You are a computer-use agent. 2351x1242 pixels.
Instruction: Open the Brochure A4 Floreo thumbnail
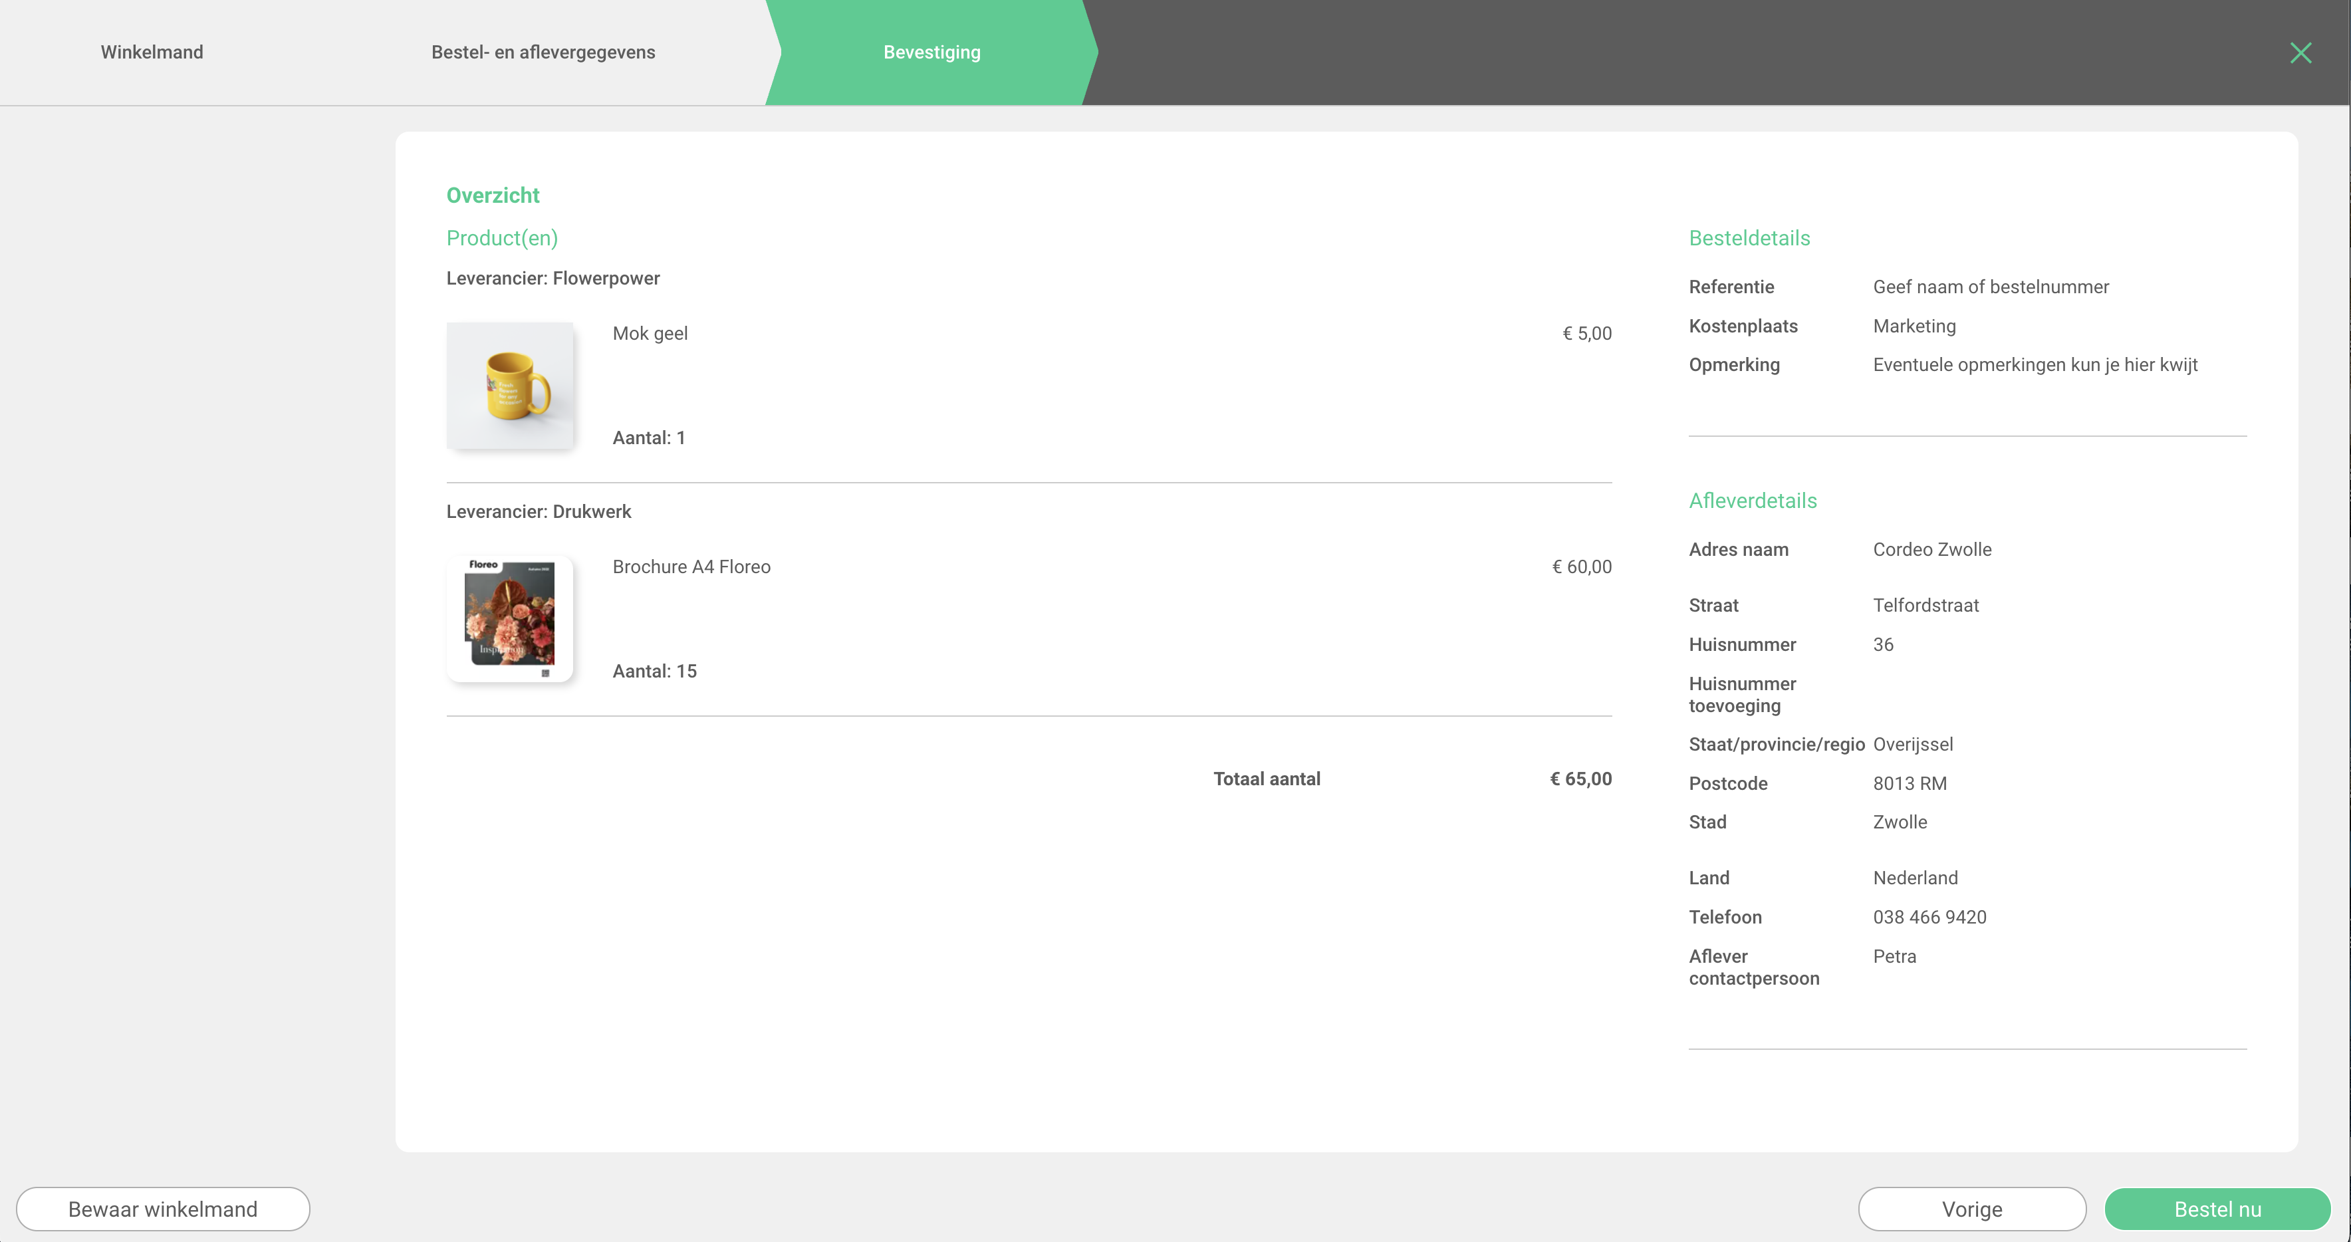click(509, 619)
